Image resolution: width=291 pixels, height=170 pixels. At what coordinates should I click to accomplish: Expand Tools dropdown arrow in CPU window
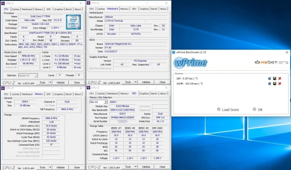tap(50, 82)
